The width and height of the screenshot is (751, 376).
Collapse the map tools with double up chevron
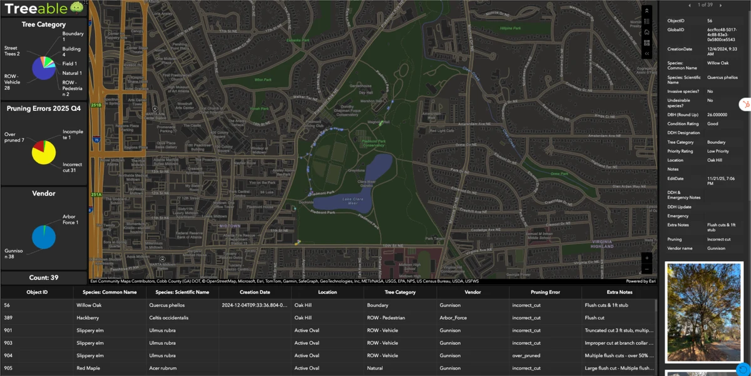coord(647,11)
